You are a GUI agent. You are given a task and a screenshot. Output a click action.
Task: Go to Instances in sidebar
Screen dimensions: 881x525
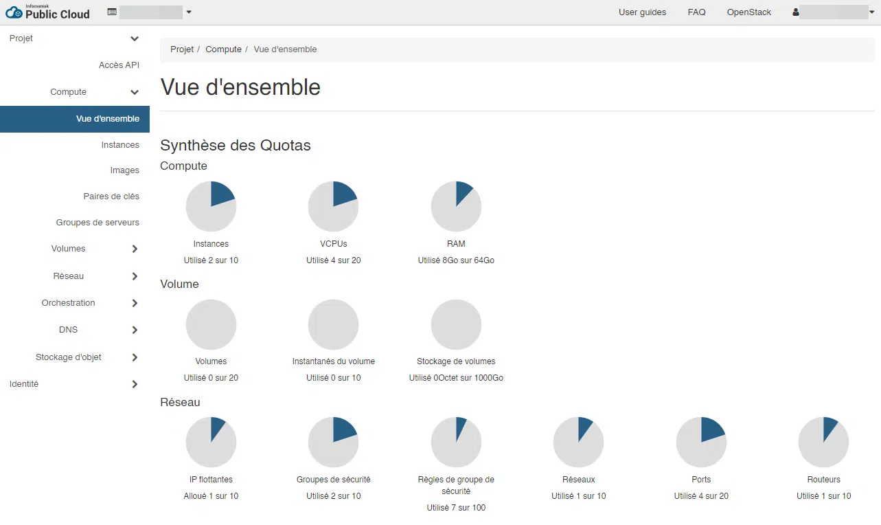120,145
